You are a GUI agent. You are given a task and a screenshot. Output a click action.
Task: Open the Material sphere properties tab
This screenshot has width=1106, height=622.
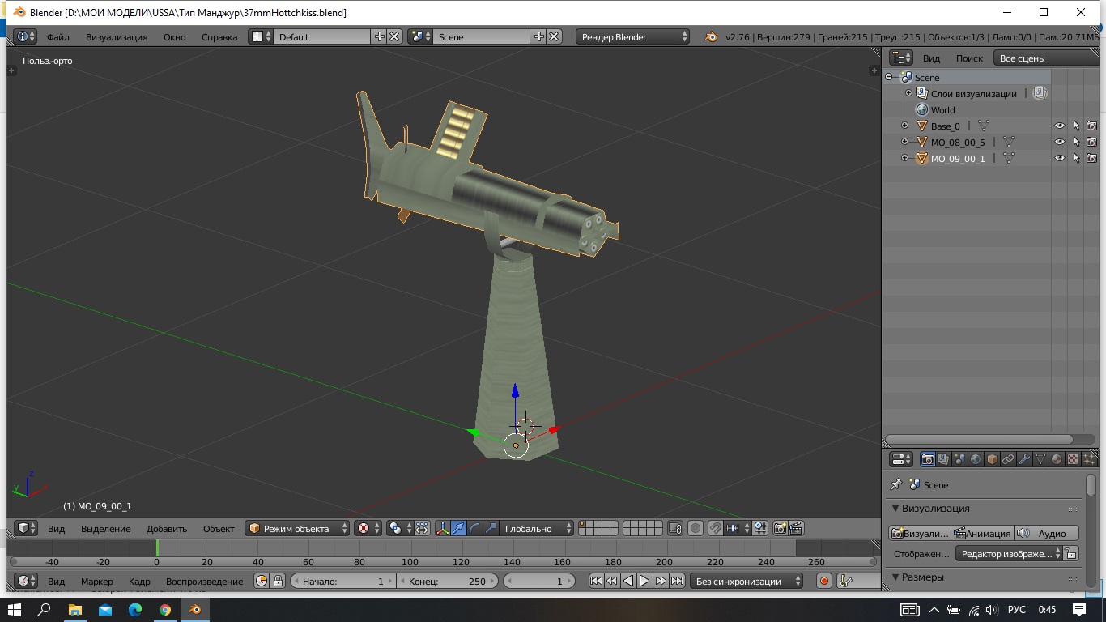(x=1057, y=459)
